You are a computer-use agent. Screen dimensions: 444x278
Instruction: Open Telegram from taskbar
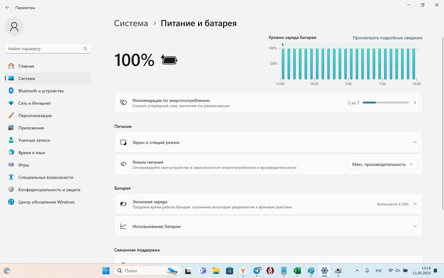(x=257, y=271)
